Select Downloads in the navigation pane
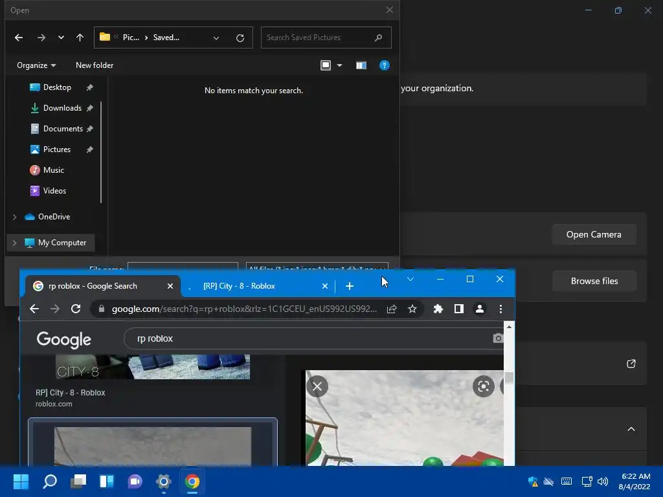Viewport: 663px width, 497px height. pyautogui.click(x=62, y=108)
